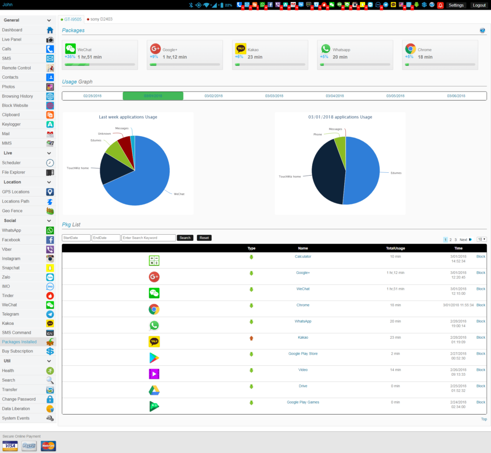The image size is (491, 453).
Task: Click the Top link at bottom right
Action: pyautogui.click(x=484, y=419)
